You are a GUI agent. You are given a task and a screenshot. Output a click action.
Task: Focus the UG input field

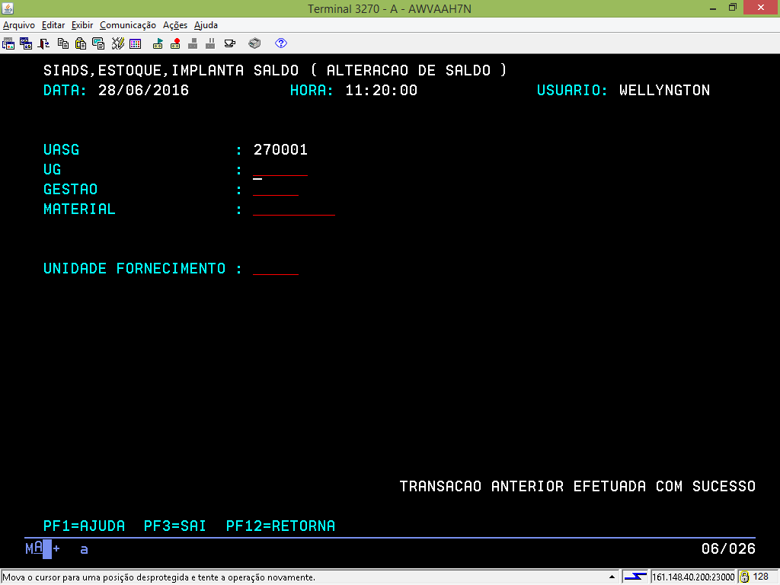click(x=280, y=170)
